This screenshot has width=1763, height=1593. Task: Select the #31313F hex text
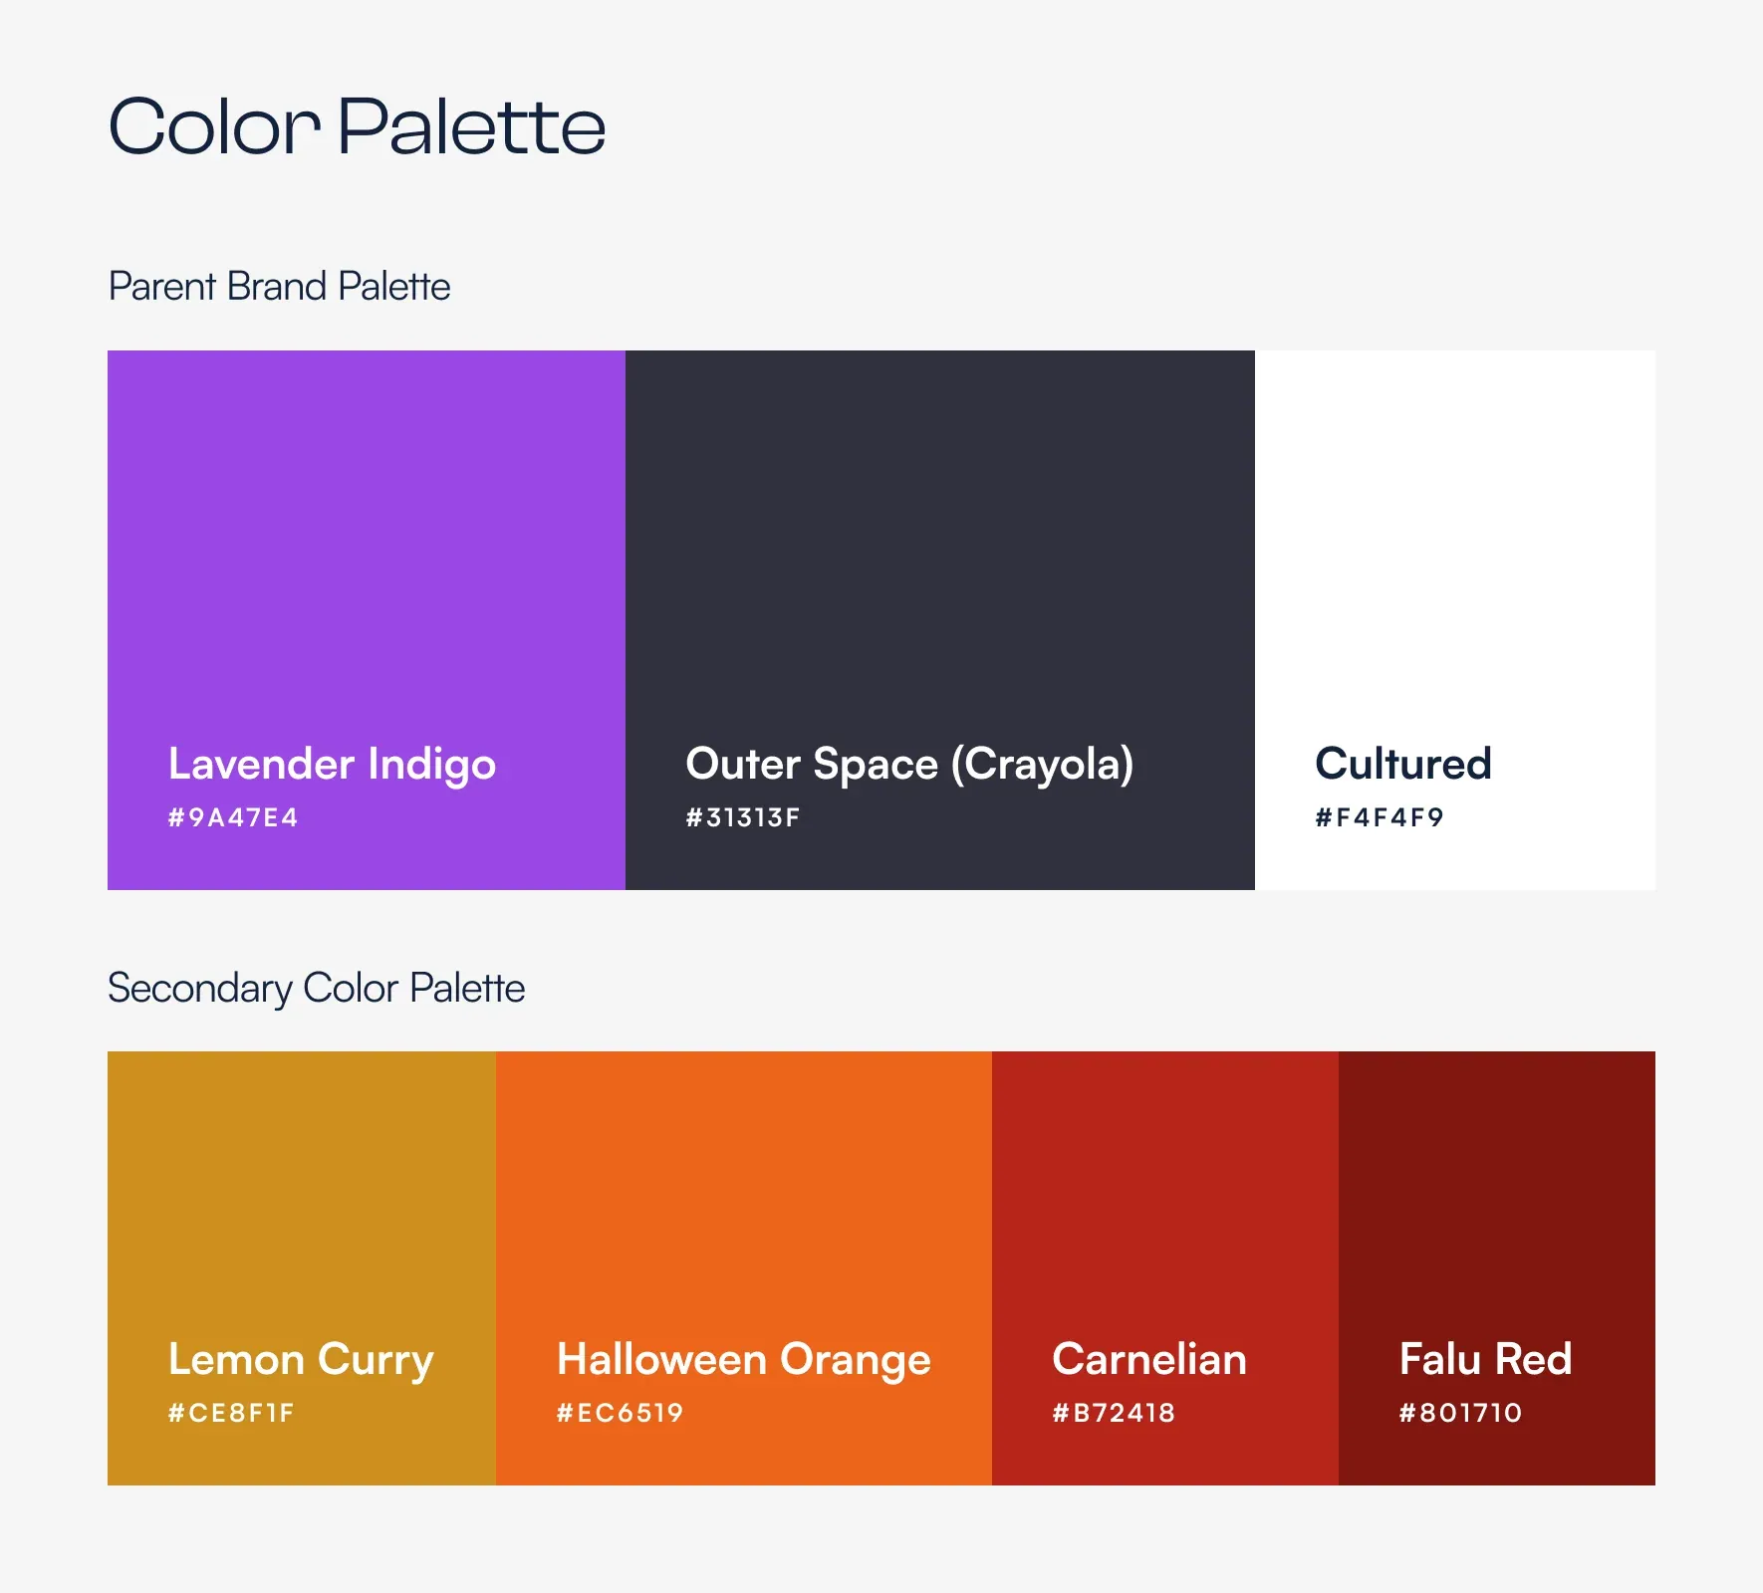click(x=743, y=817)
